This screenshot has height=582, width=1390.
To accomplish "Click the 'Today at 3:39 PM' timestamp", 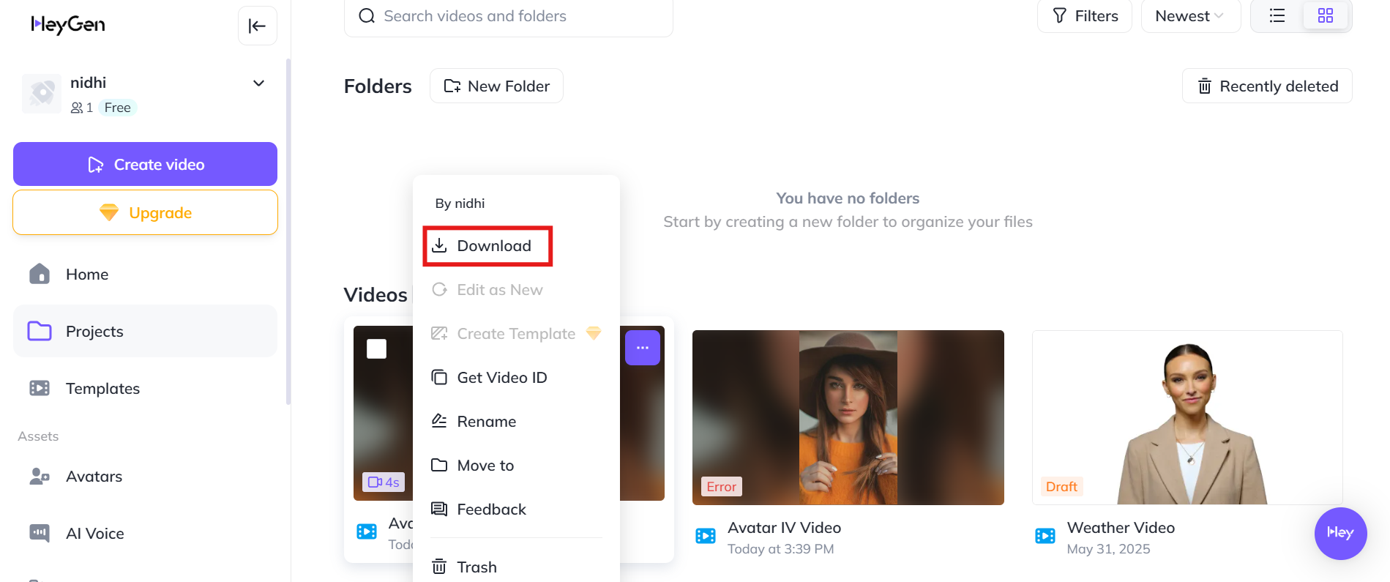I will click(x=780, y=549).
